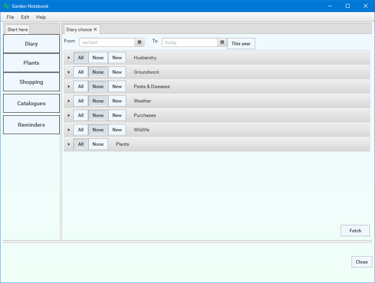
Task: Toggle All for Weather entries
Action: click(81, 101)
